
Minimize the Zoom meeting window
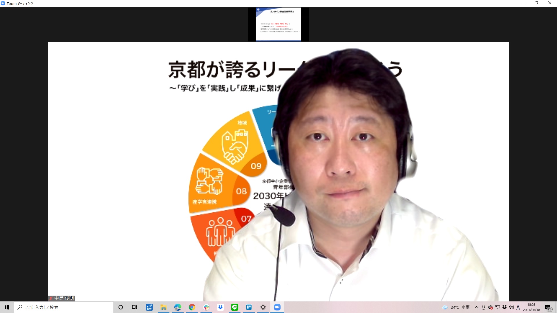tap(523, 3)
